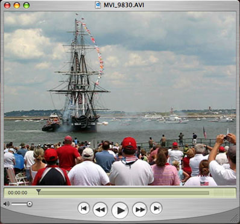The width and height of the screenshot is (240, 224).
Task: Click the window resize grip corner
Action: (233, 218)
